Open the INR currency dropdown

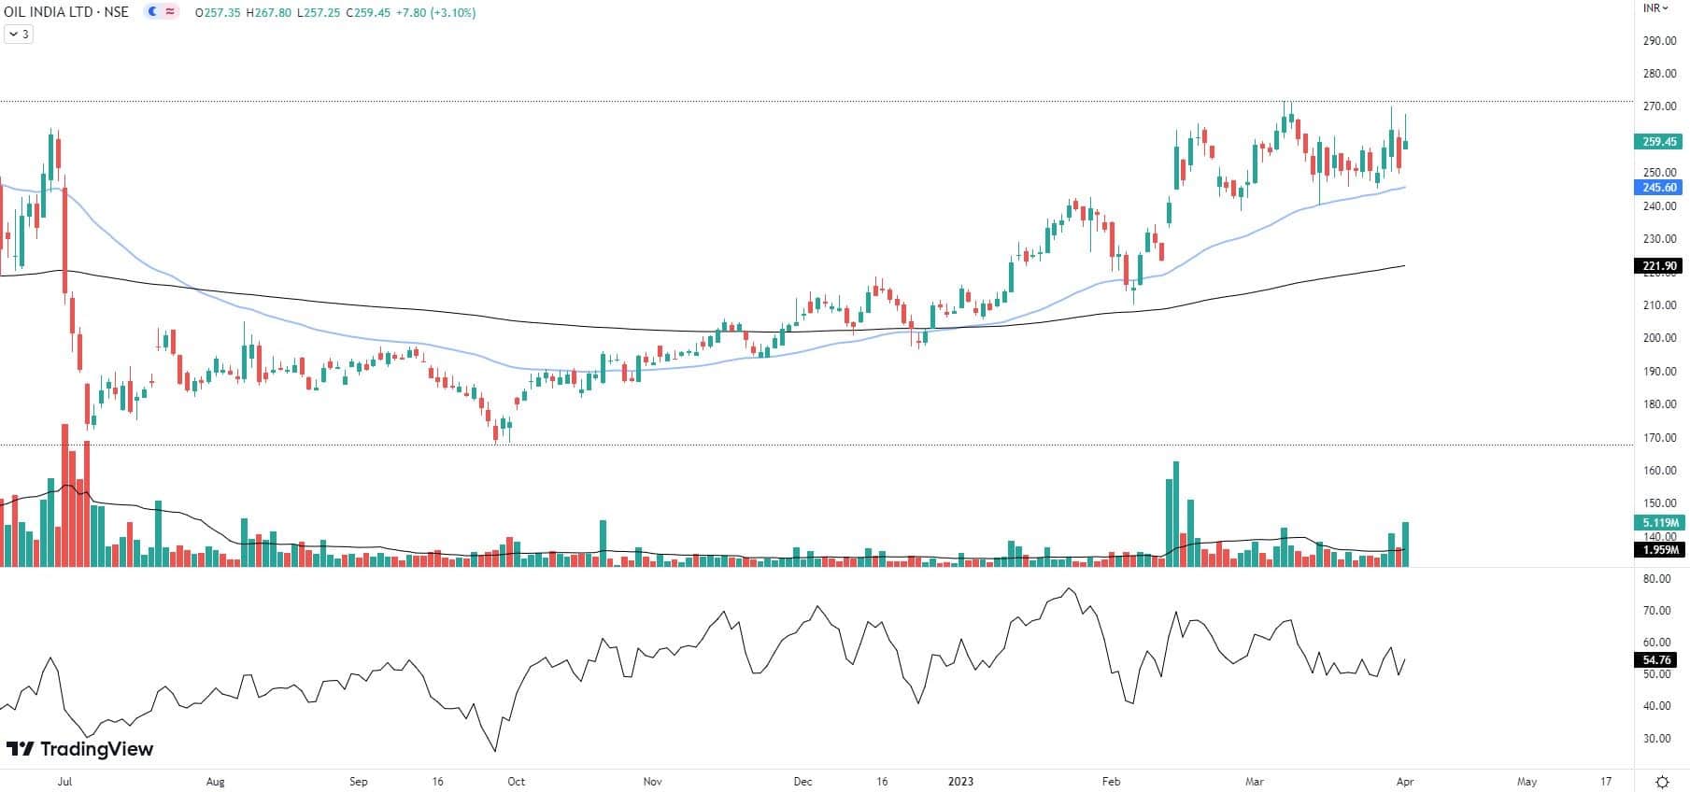tap(1655, 8)
